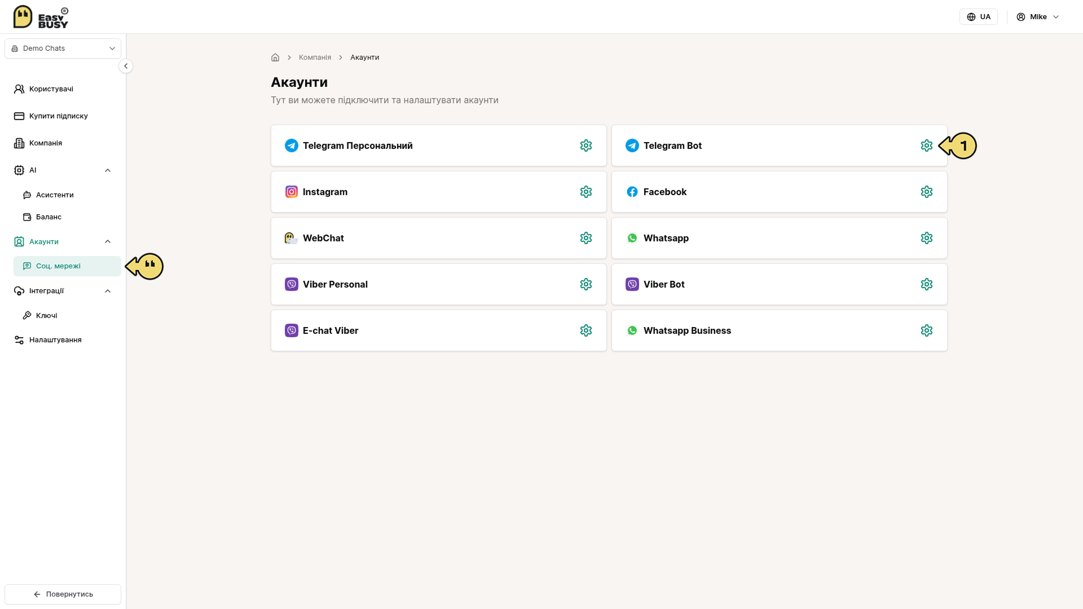Image resolution: width=1083 pixels, height=609 pixels.
Task: Open Купити підписку in sidebar
Action: click(63, 116)
